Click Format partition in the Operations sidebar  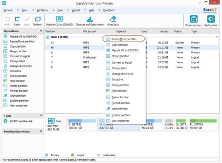tap(19, 91)
